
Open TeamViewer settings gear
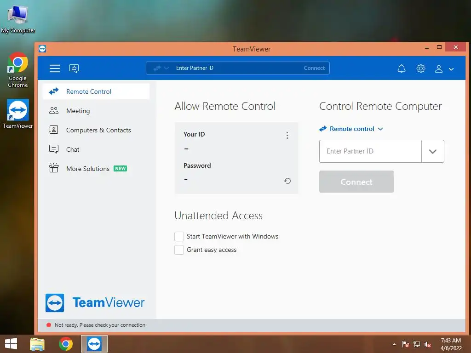pyautogui.click(x=420, y=69)
